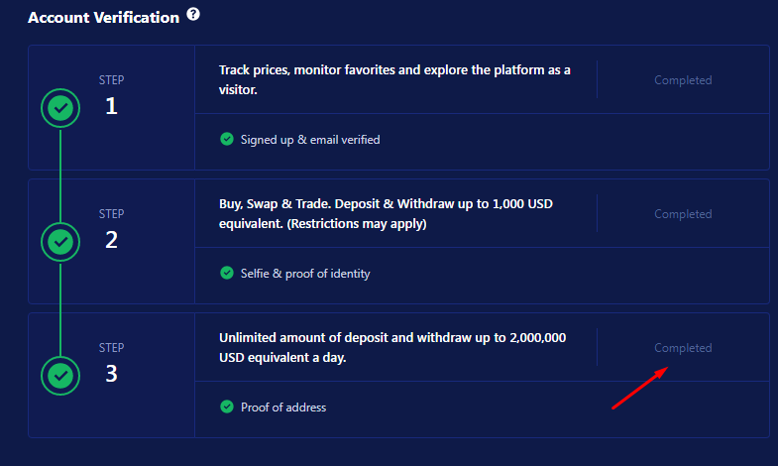Click the Proof of address text
The height and width of the screenshot is (466, 778).
pos(283,408)
